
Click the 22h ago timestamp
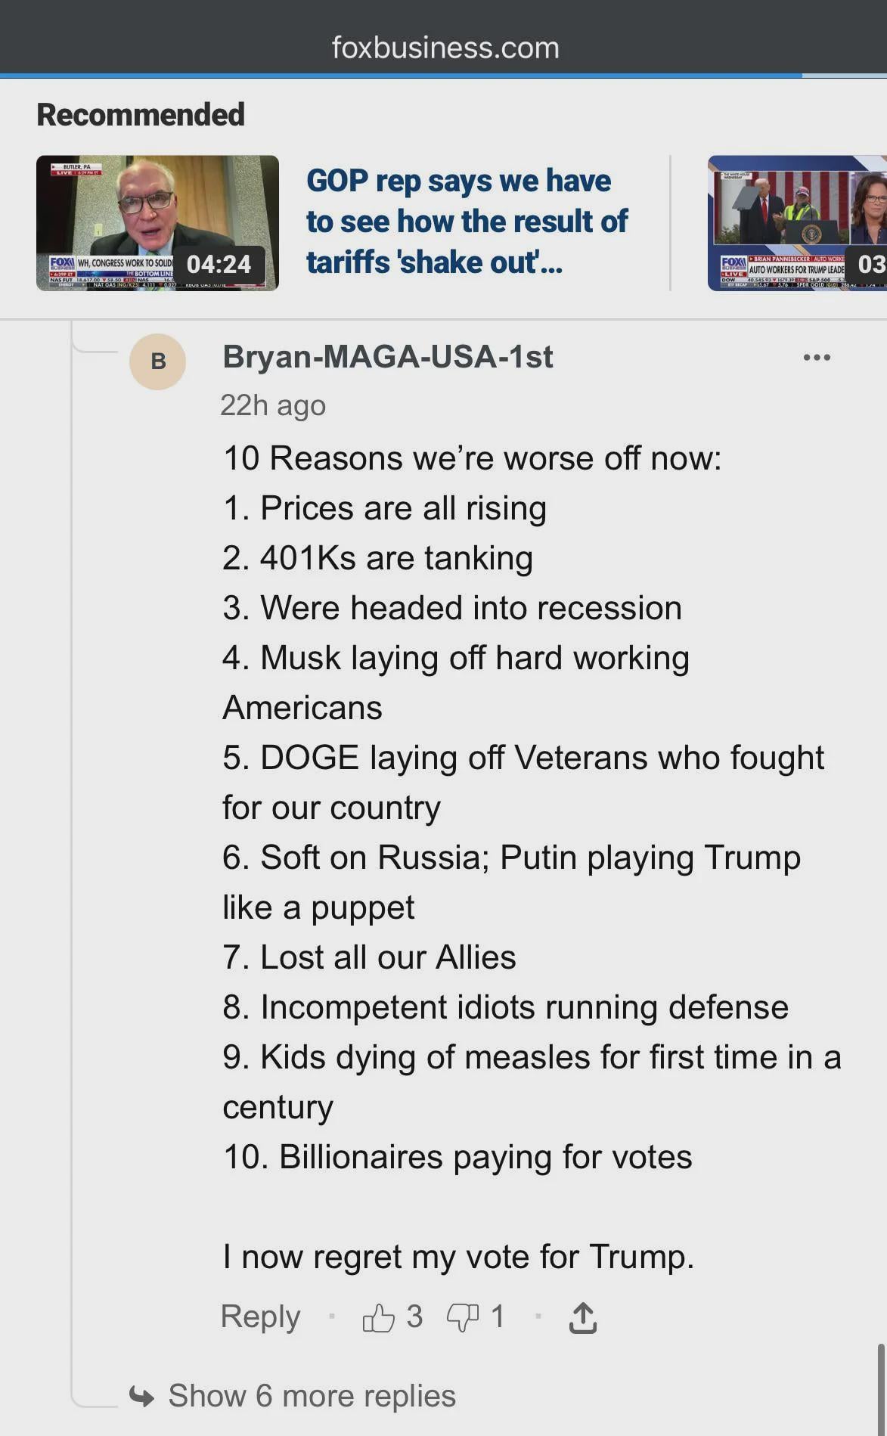[x=273, y=405]
